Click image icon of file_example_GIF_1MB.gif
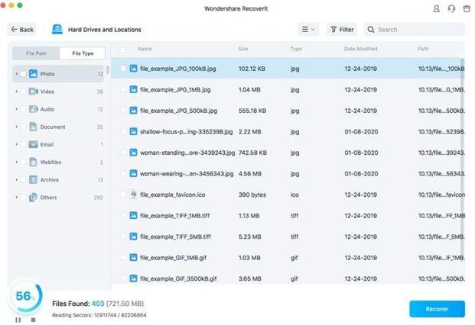 (x=133, y=257)
